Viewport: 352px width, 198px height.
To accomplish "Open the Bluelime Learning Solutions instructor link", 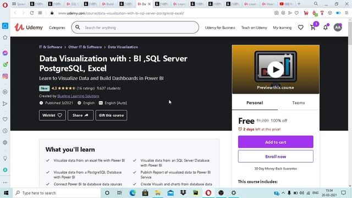I will (78, 96).
